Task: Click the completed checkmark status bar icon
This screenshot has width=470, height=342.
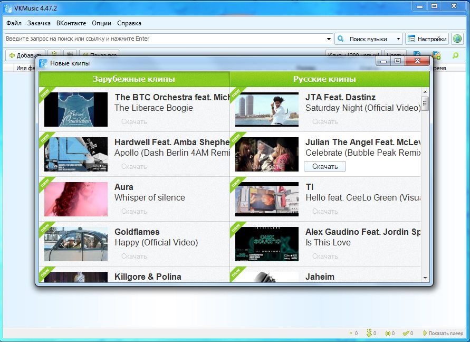Action: [x=406, y=334]
